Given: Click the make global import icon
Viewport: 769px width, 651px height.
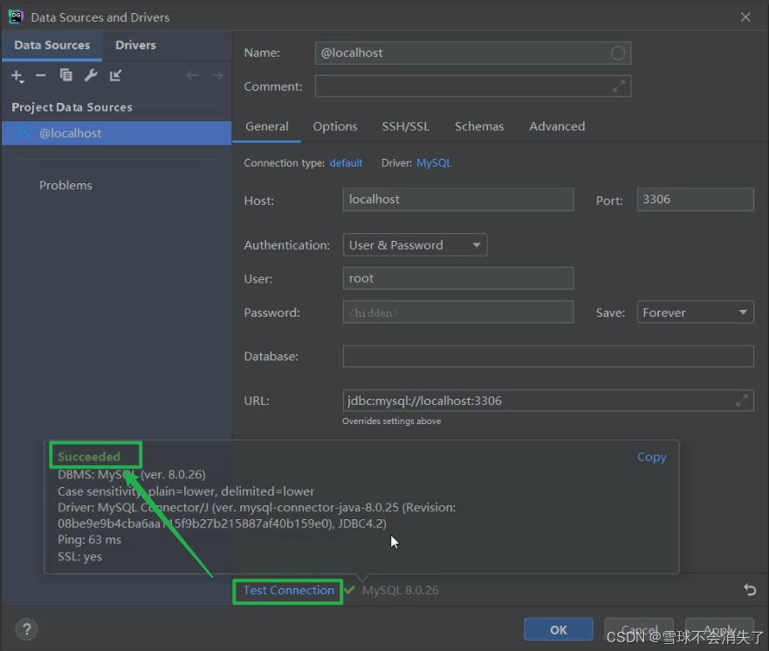Looking at the screenshot, I should (116, 75).
